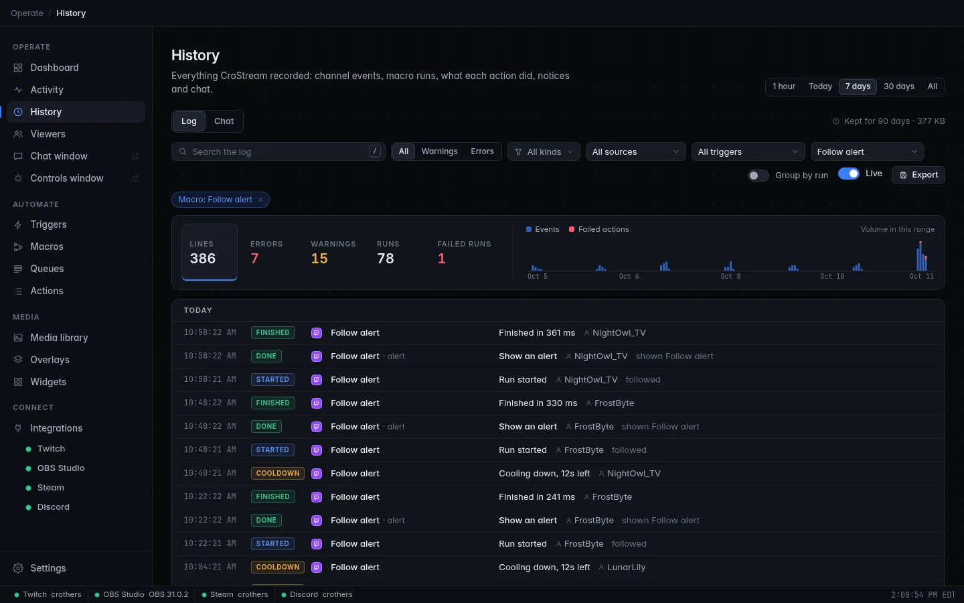Viewport: 964px width, 603px height.
Task: Select the Today range tab
Action: 820,86
